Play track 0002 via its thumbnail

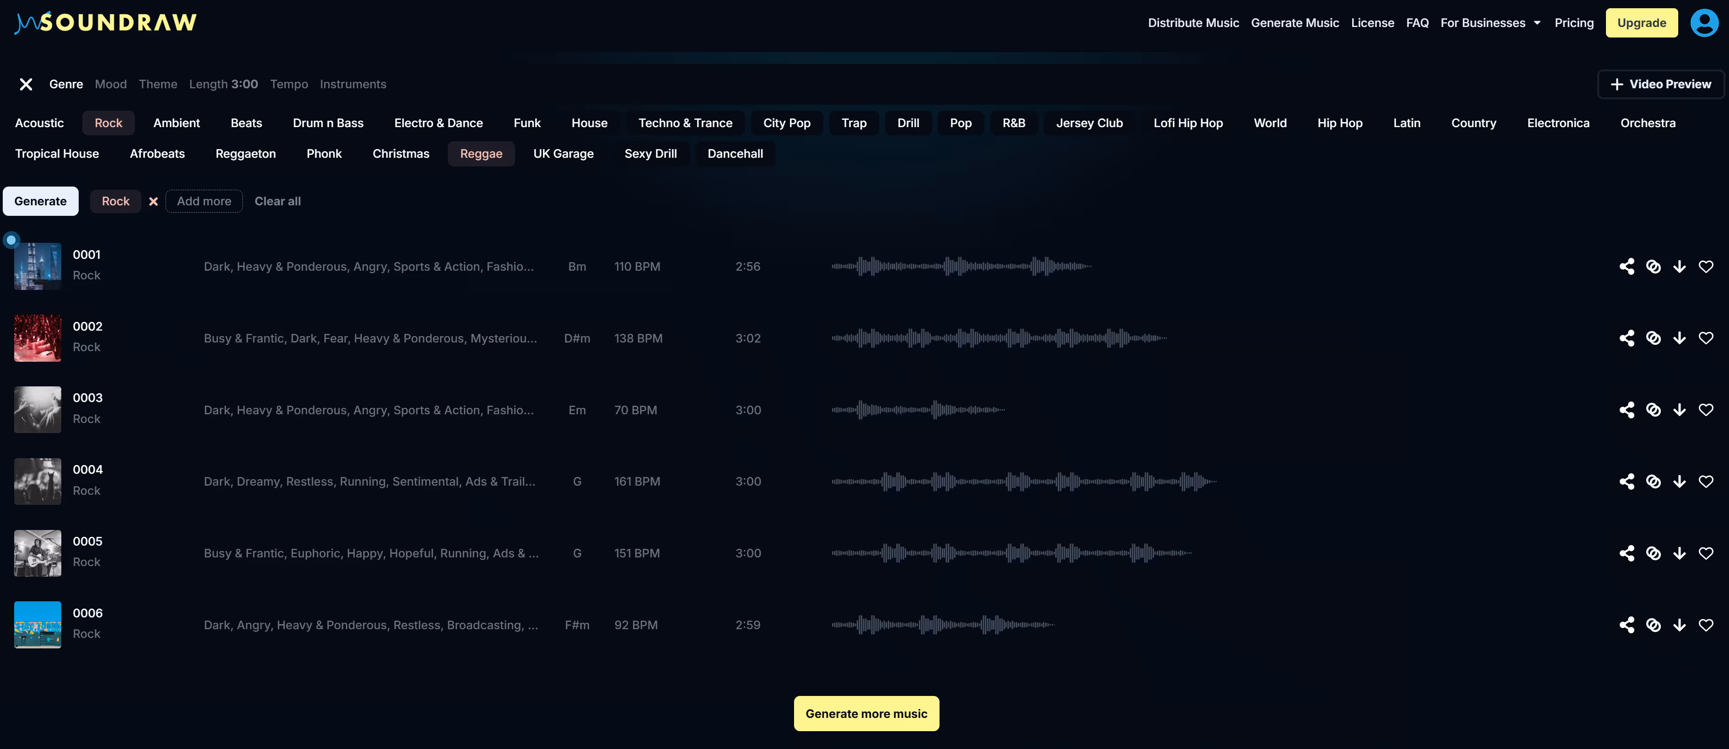click(x=38, y=338)
